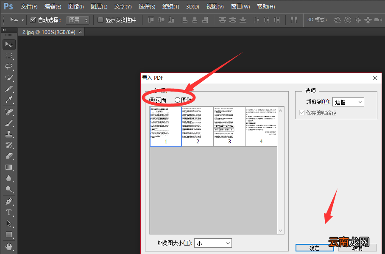Click Distribute Left Edges icon

click(257, 20)
